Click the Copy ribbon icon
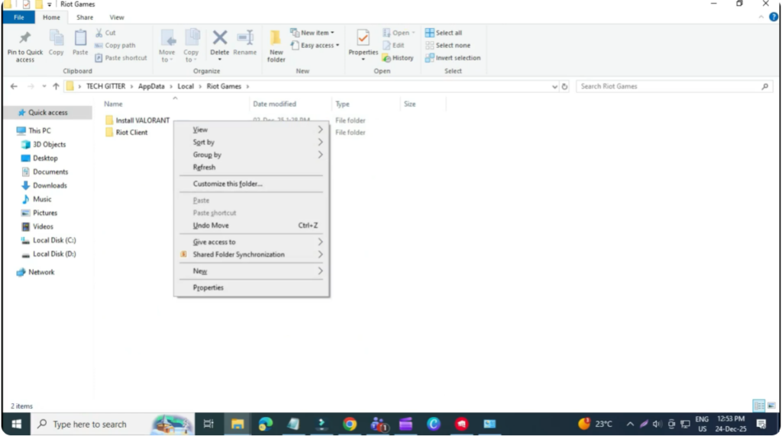 56,38
